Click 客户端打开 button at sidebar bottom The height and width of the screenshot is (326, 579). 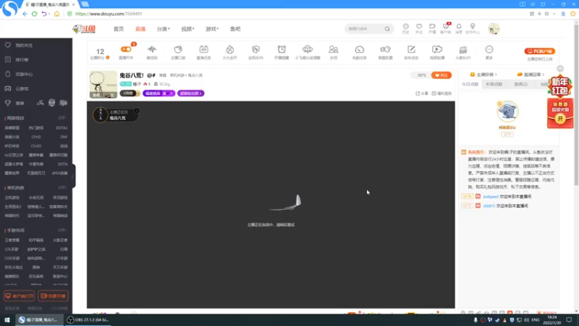pos(20,296)
